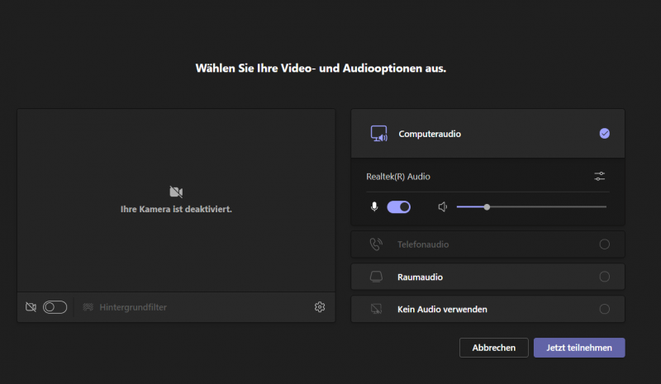Open device settings gear icon

coord(320,307)
